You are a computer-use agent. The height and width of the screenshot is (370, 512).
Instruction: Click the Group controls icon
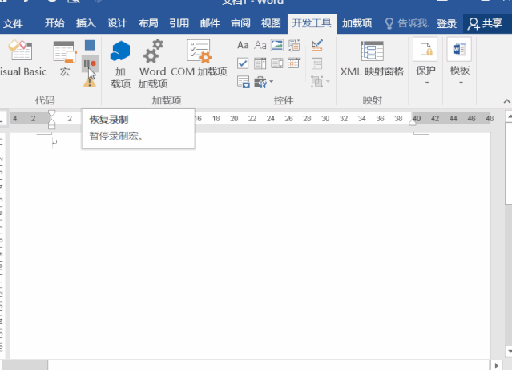[x=316, y=82]
